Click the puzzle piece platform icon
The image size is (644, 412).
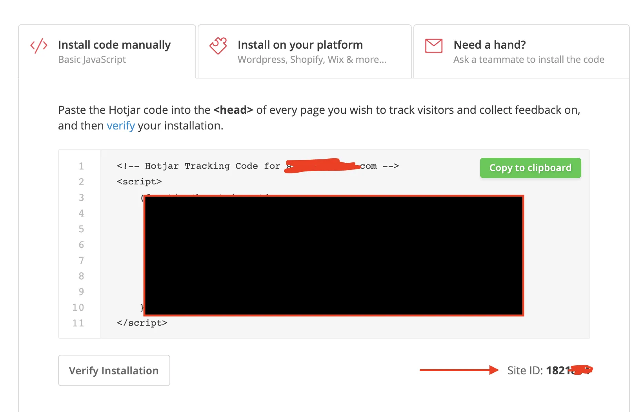pyautogui.click(x=218, y=46)
